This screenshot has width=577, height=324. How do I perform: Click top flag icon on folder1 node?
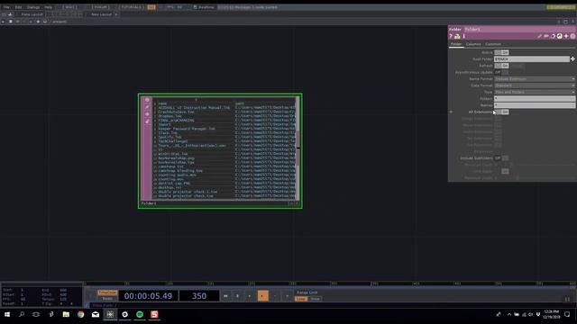(147, 100)
